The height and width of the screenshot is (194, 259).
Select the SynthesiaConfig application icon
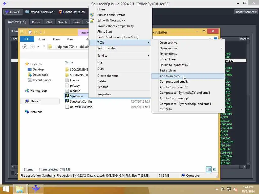tap(67, 102)
